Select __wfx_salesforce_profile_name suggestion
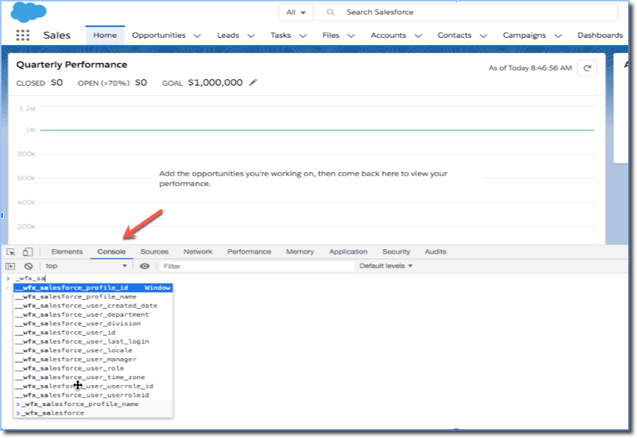Screen dimensions: 637x438 click(93, 297)
